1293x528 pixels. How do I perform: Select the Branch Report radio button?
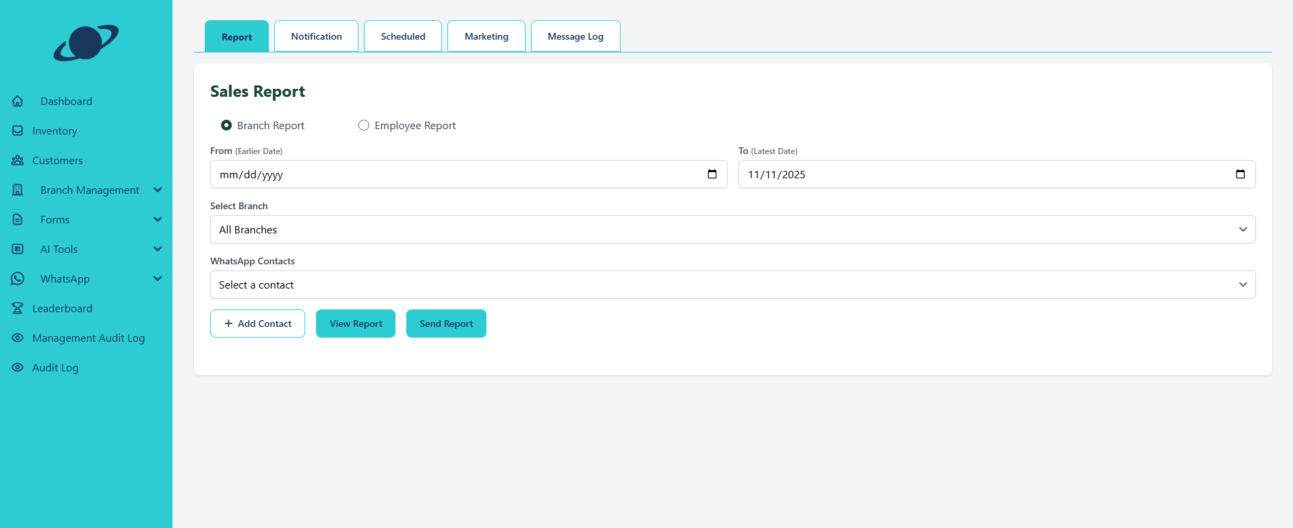point(226,125)
